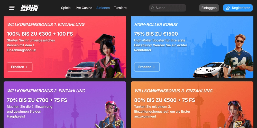Click the user-plus icon on Registrieren
Image resolution: width=257 pixels, height=128 pixels.
tap(228, 8)
